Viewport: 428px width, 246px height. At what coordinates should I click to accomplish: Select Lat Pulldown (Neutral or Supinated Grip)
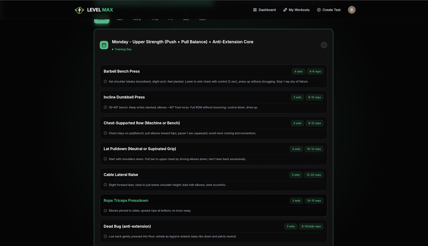tap(140, 149)
